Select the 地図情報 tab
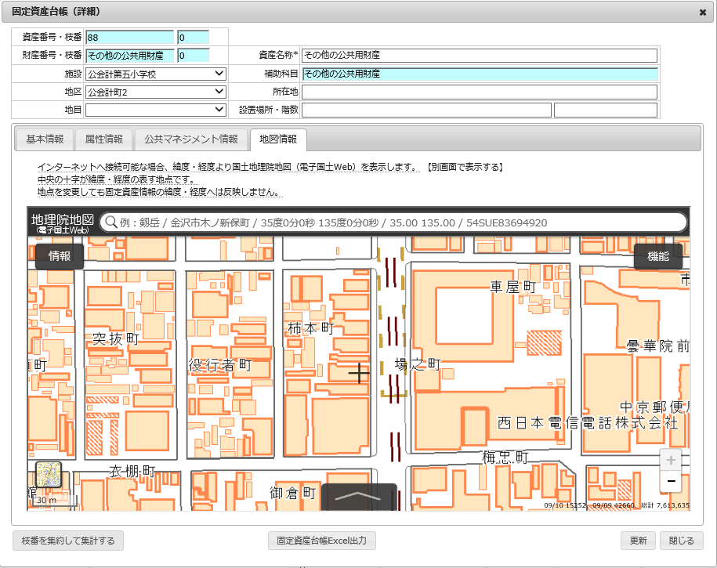Viewport: 717px width, 568px height. point(278,139)
